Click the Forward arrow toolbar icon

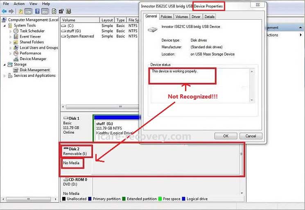pyautogui.click(x=11, y=11)
